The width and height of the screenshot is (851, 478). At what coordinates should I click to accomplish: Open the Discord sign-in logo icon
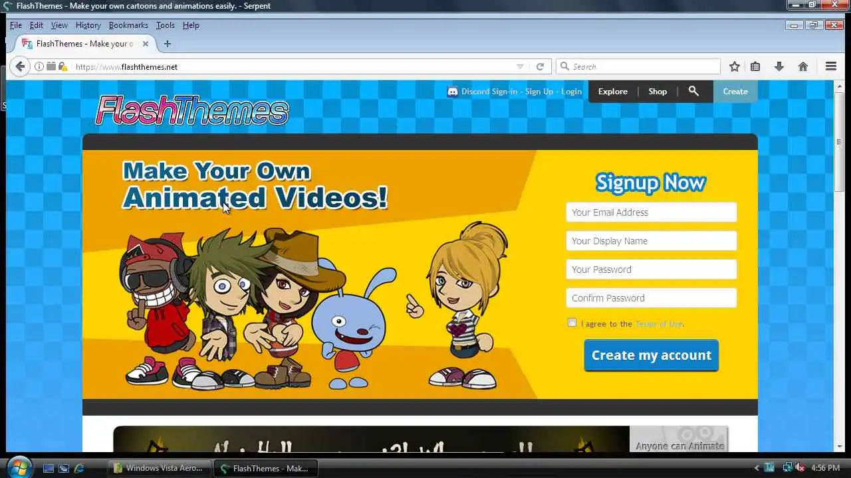tap(453, 92)
